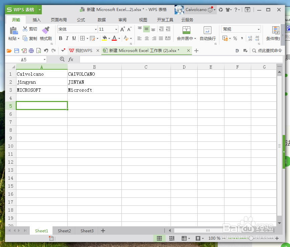Click the formula bar input
Screen dimensions: 290x247
click(x=181, y=59)
